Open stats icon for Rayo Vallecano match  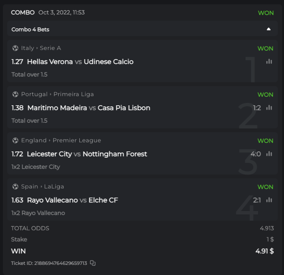269,200
